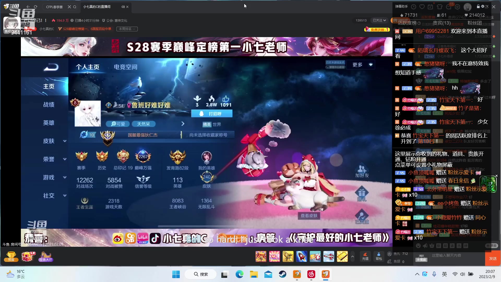Image resolution: width=501 pixels, height=282 pixels.
Task: Open File Explorer from the taskbar
Action: pos(254,274)
